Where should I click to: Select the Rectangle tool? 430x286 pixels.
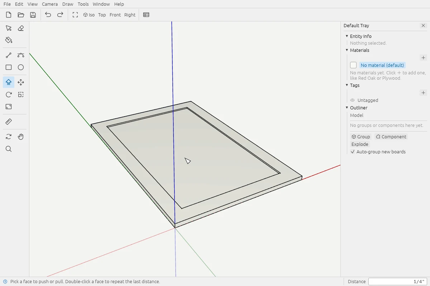[9, 67]
